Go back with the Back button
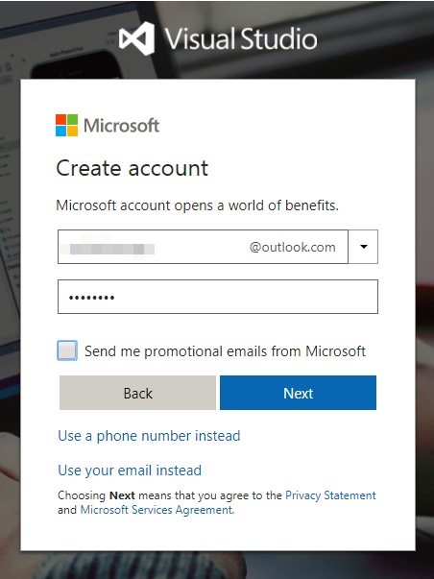434x579 pixels. click(137, 393)
